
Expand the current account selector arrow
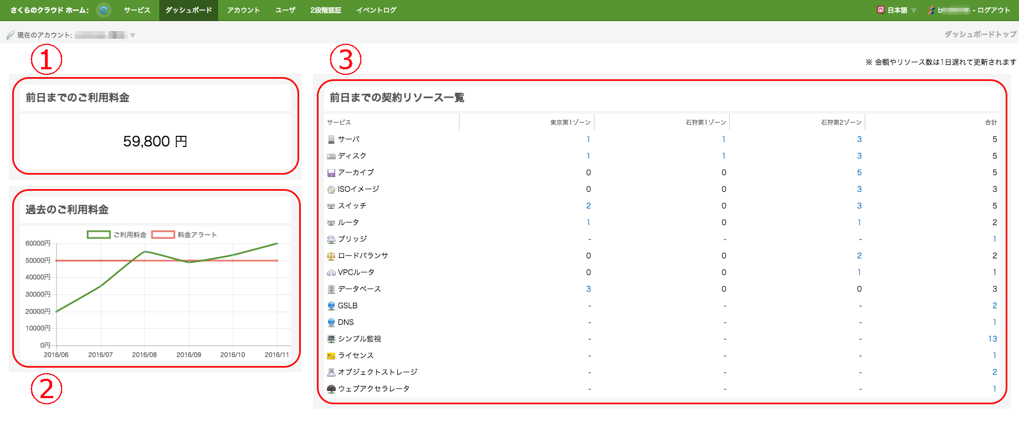(133, 35)
